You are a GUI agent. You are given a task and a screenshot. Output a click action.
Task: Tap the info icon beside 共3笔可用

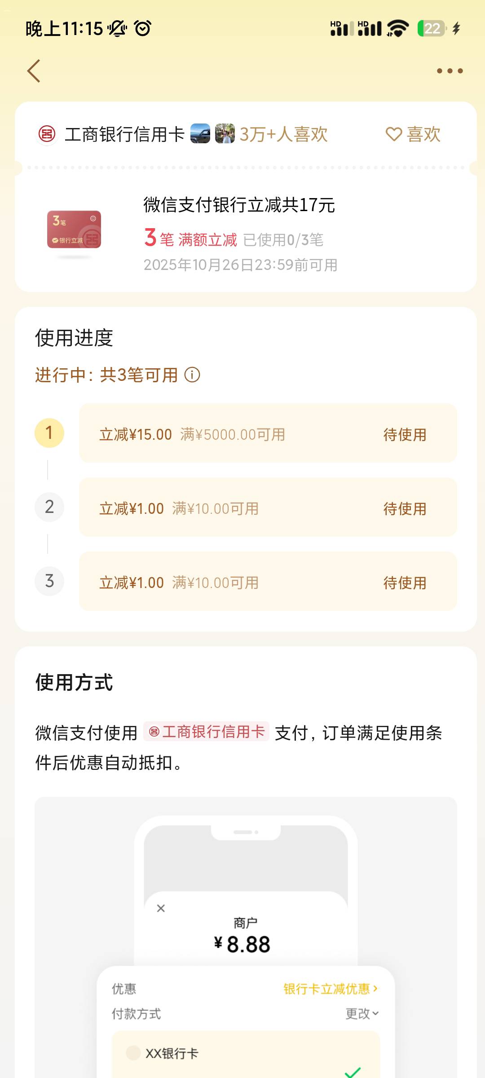(192, 375)
